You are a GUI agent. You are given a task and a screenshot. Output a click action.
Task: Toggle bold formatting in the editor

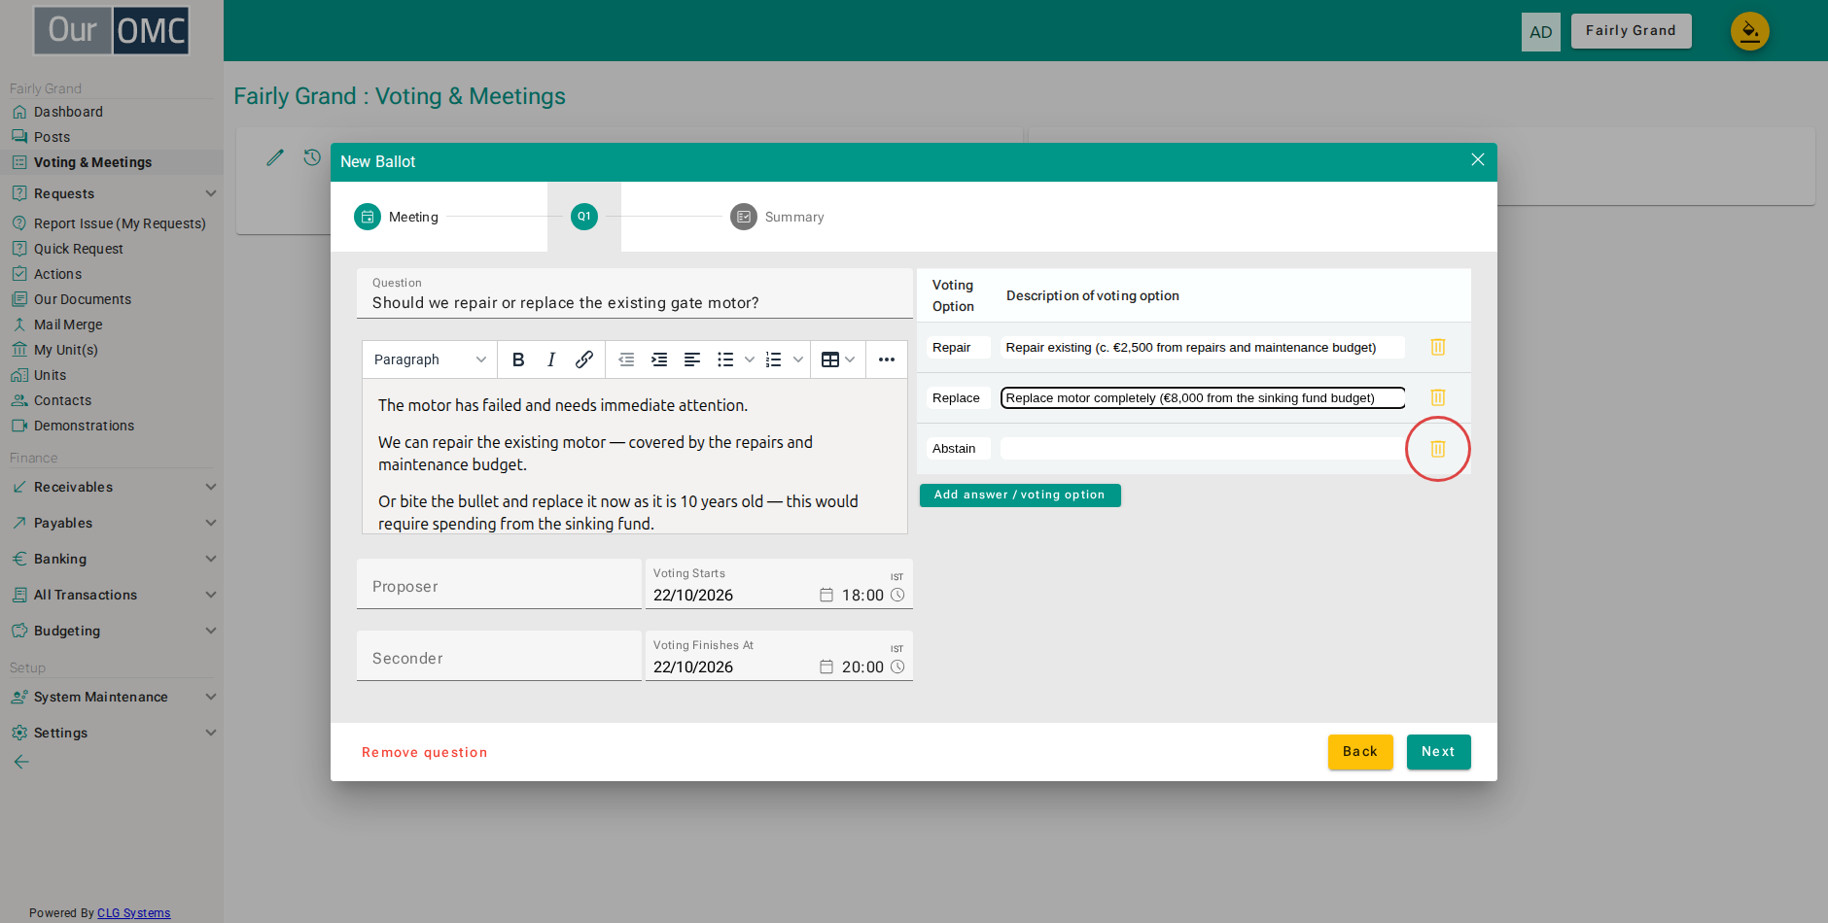[x=518, y=359]
